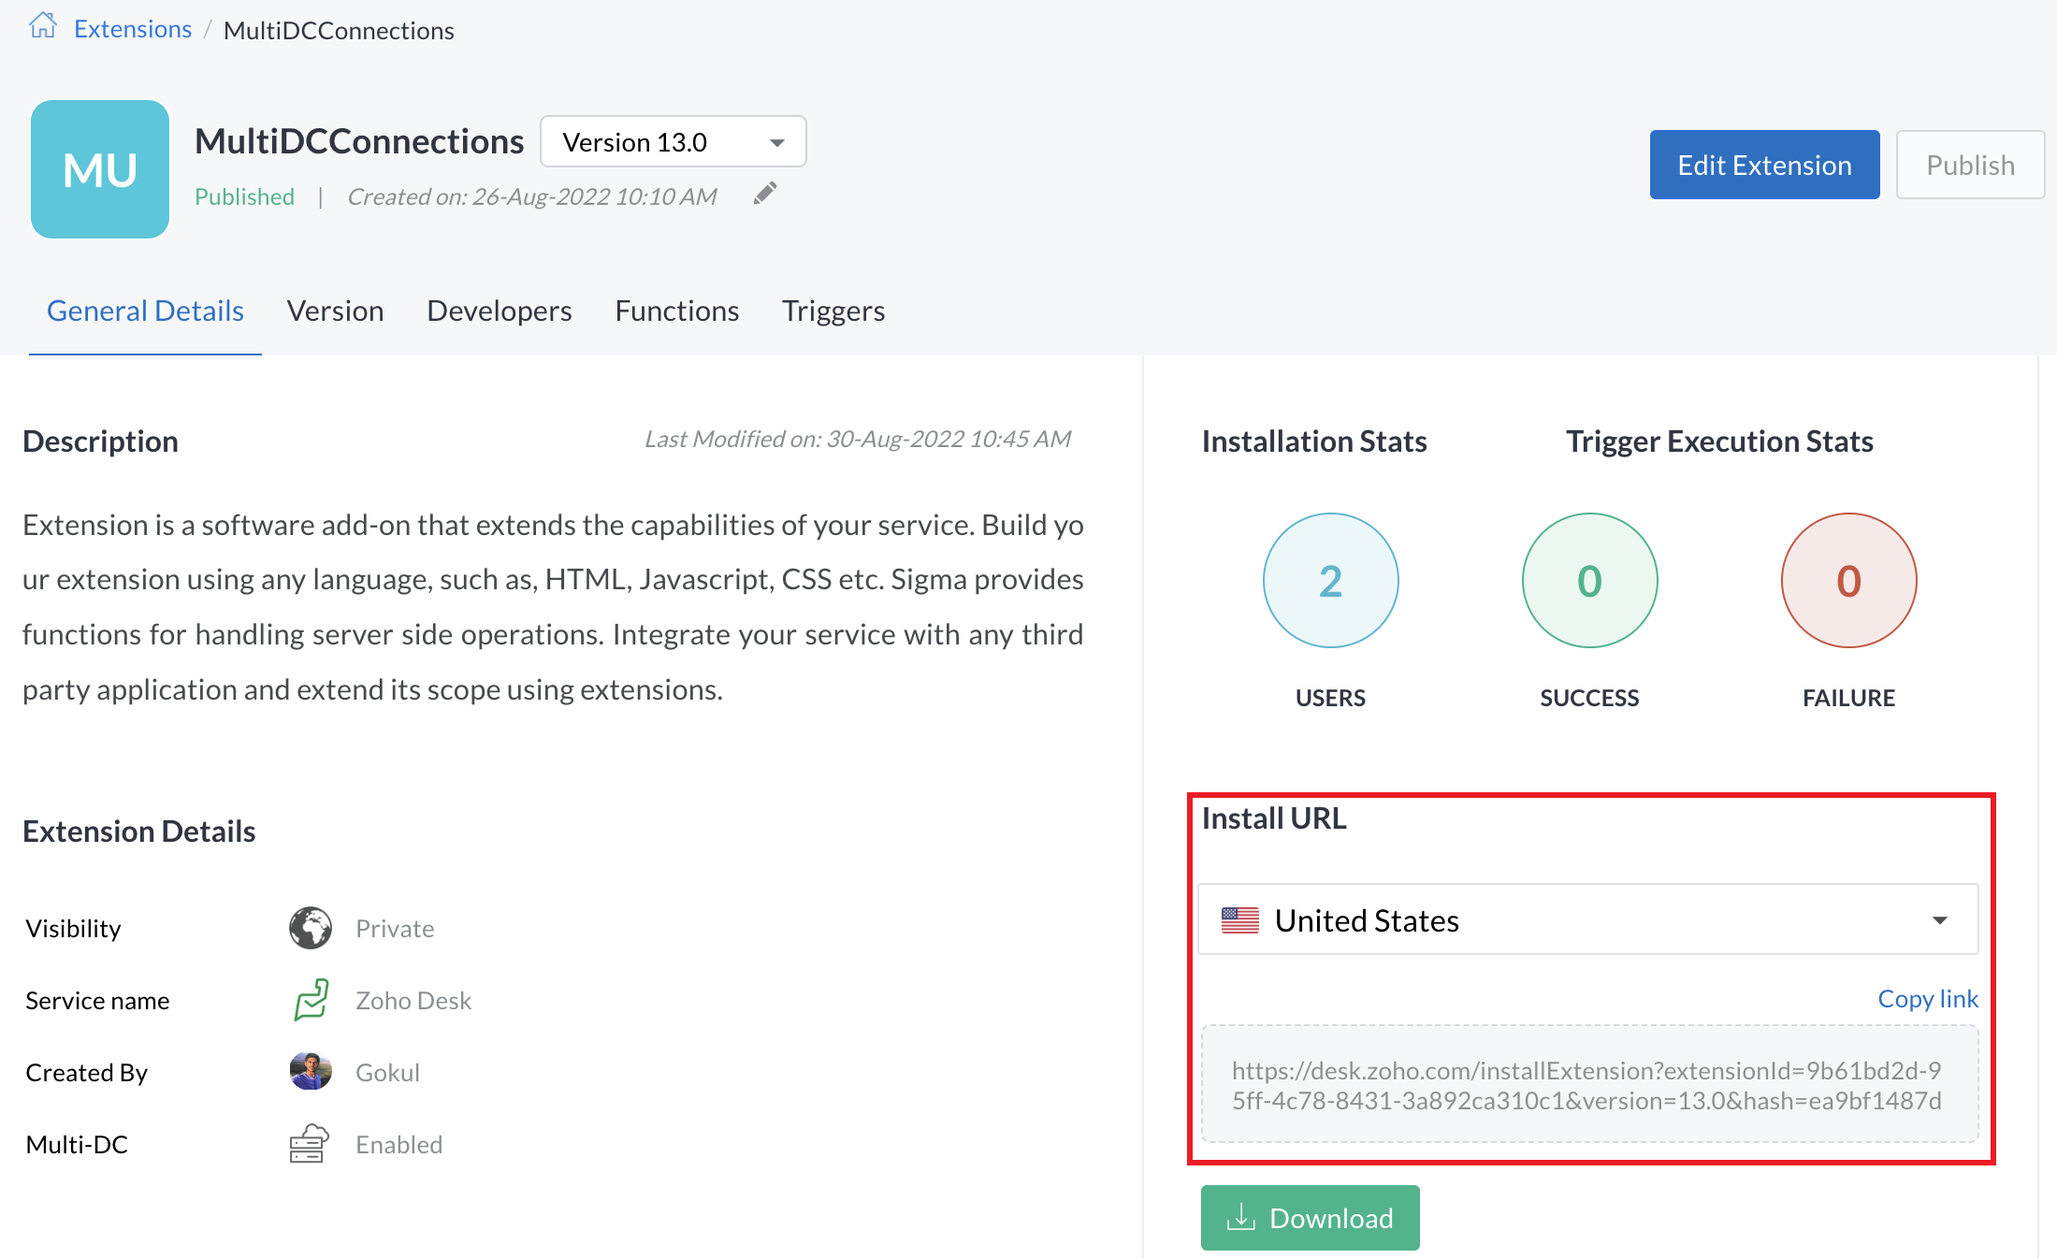Switch to the Triggers tab

pyautogui.click(x=832, y=310)
